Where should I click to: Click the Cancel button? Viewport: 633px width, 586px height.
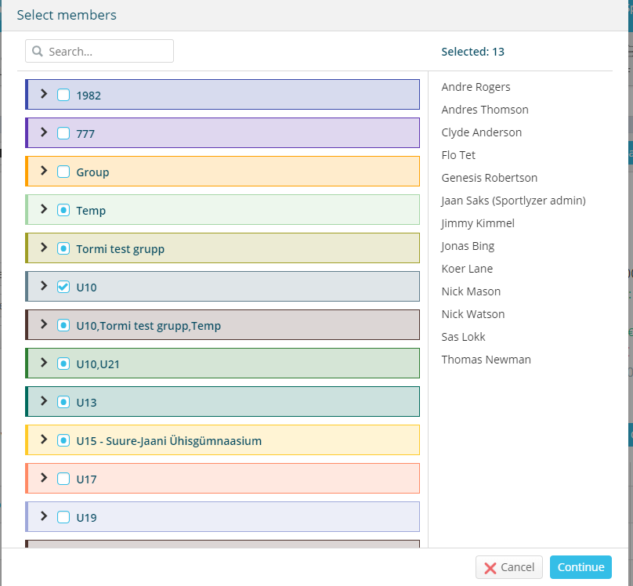pos(508,567)
